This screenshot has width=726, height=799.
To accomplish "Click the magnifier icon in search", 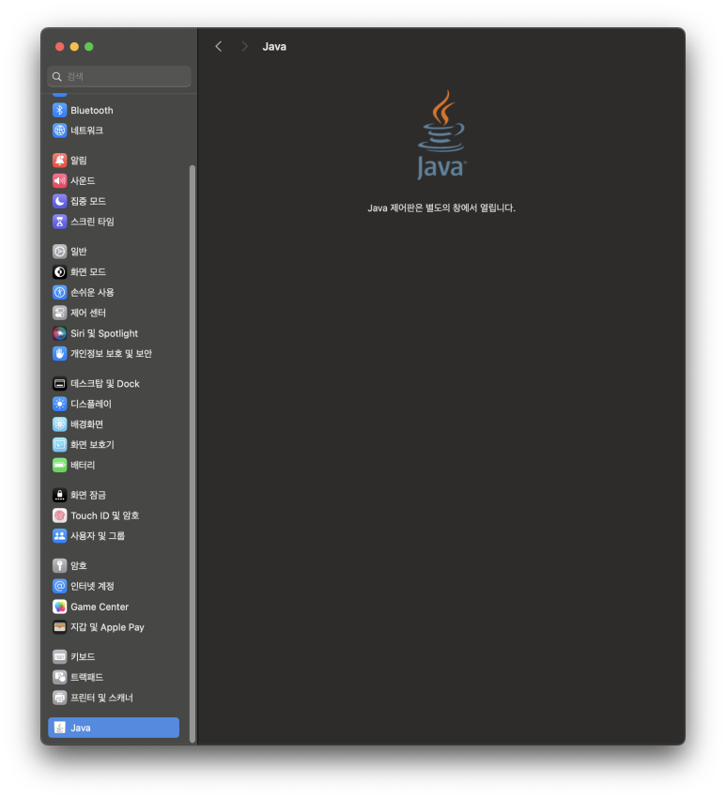I will coord(57,76).
